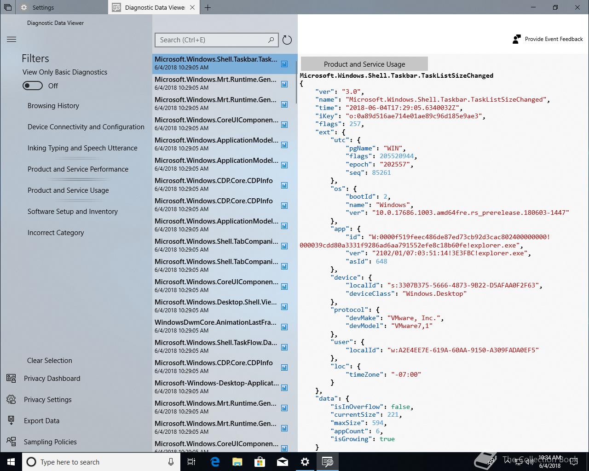
Task: Open Sampling Policies label
Action: click(x=50, y=442)
